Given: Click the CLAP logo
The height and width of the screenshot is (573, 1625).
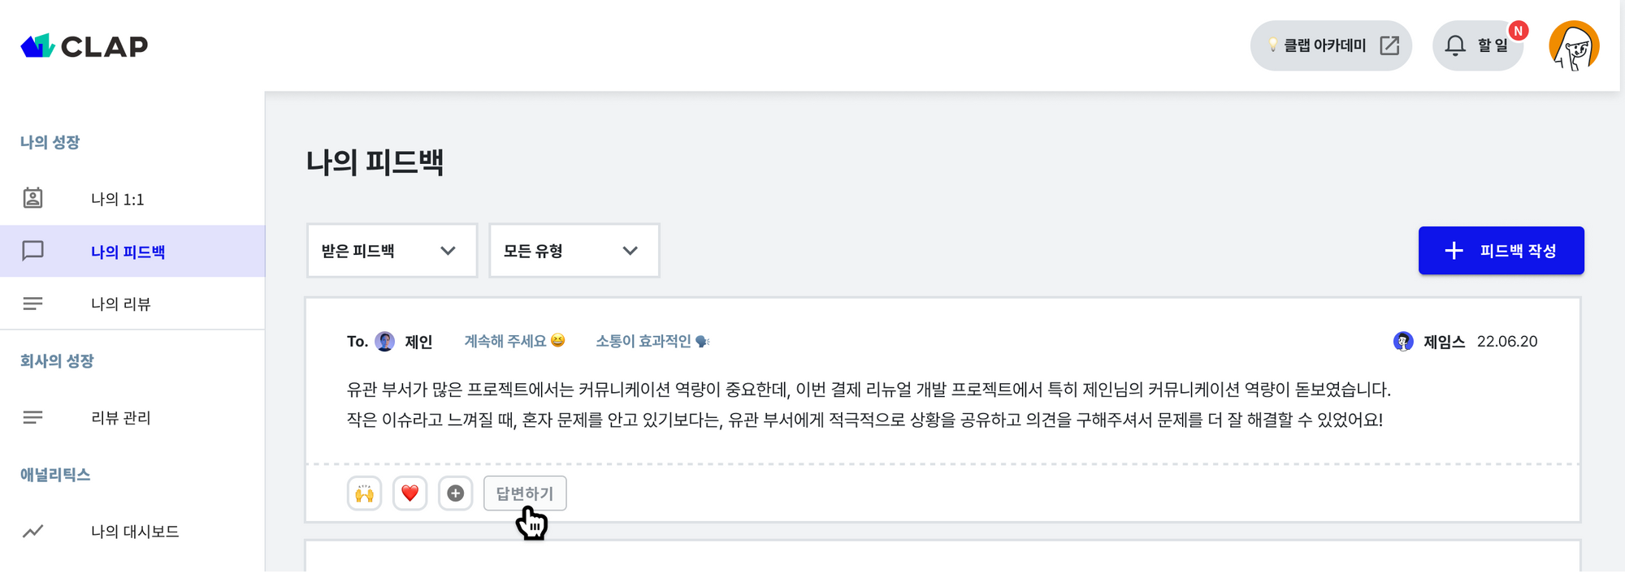Looking at the screenshot, I should 83,45.
